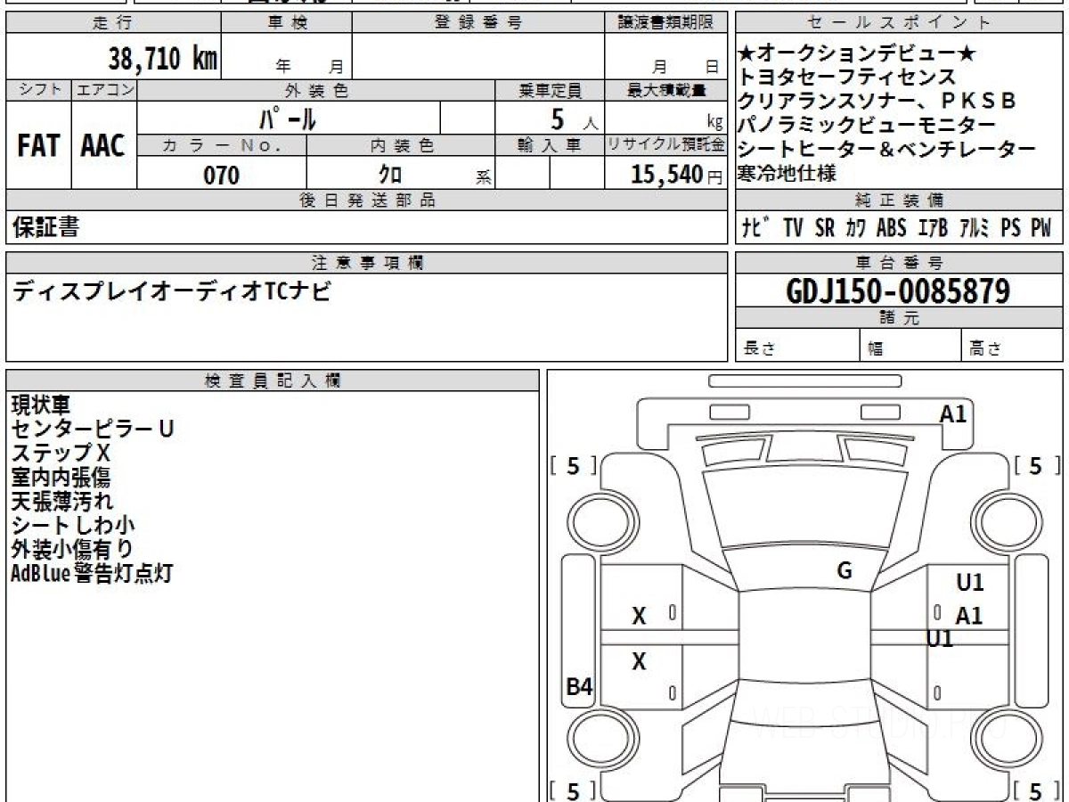Image resolution: width=1069 pixels, height=802 pixels.
Task: Select the 最大積載量 header
Action: 665,90
